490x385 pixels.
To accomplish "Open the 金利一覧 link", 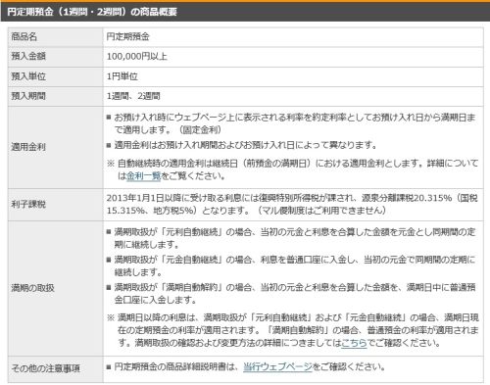I will click(x=143, y=176).
